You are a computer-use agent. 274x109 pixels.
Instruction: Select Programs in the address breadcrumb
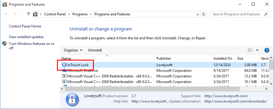[80, 14]
